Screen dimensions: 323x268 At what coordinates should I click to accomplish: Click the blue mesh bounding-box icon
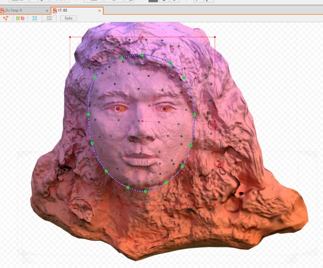click(35, 18)
